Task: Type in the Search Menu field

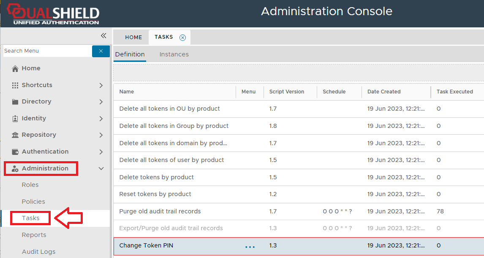Action: [x=46, y=51]
